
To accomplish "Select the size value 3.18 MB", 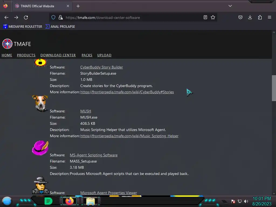I will [77, 167].
